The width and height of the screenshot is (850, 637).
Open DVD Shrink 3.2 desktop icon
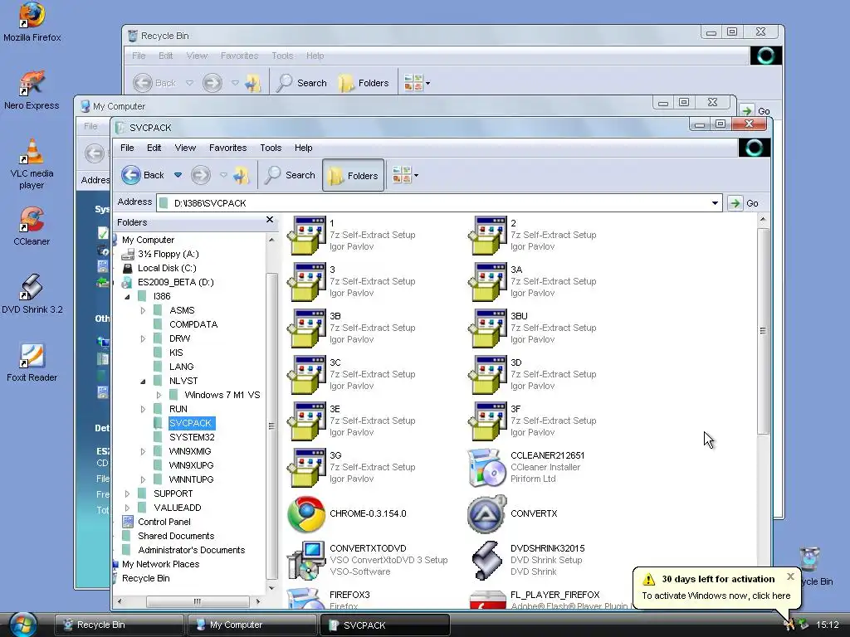(x=32, y=294)
